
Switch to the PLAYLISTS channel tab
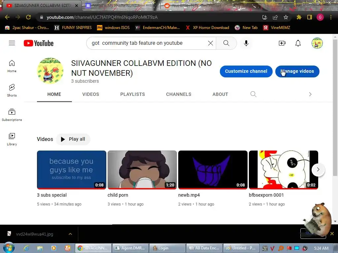[x=133, y=94]
